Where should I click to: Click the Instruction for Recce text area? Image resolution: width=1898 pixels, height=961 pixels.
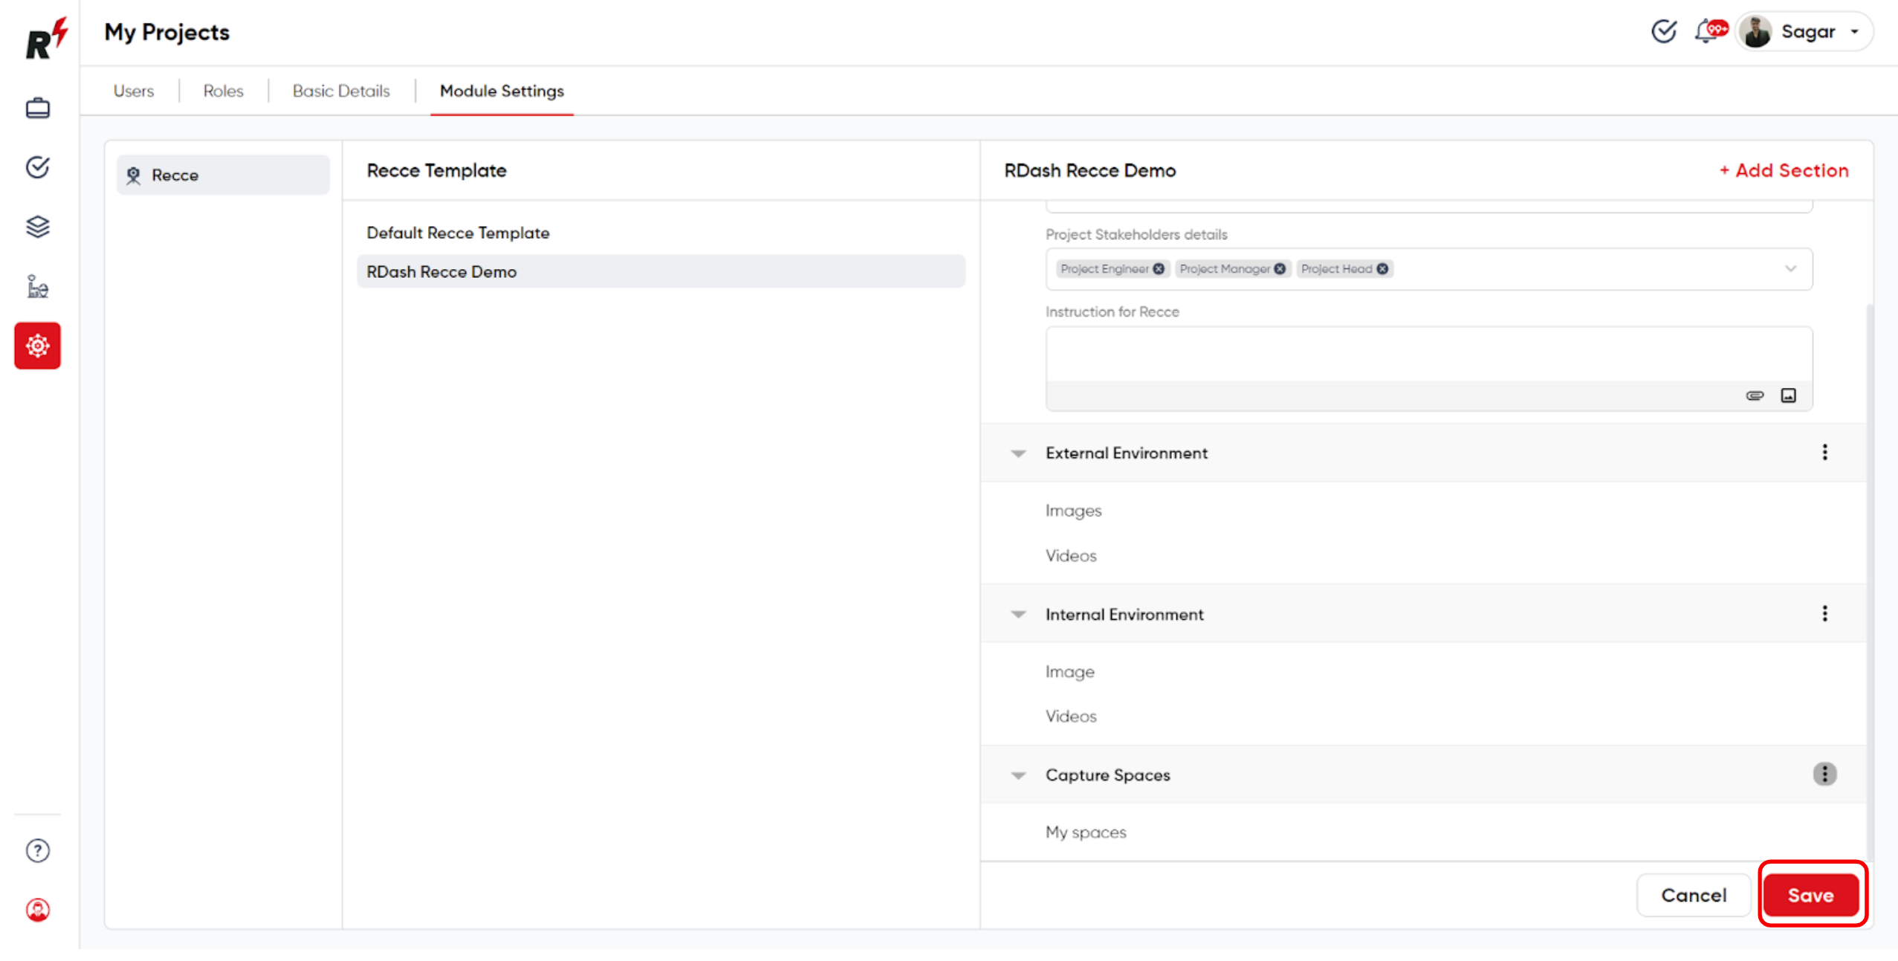tap(1429, 355)
